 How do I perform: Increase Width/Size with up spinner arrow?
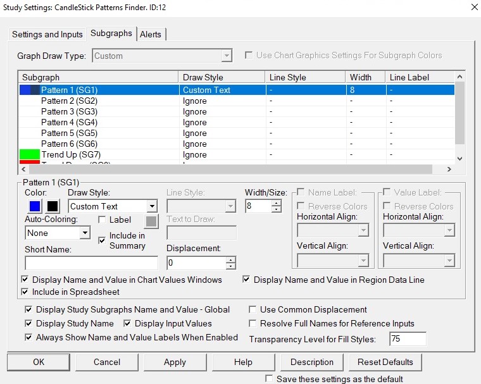[277, 202]
